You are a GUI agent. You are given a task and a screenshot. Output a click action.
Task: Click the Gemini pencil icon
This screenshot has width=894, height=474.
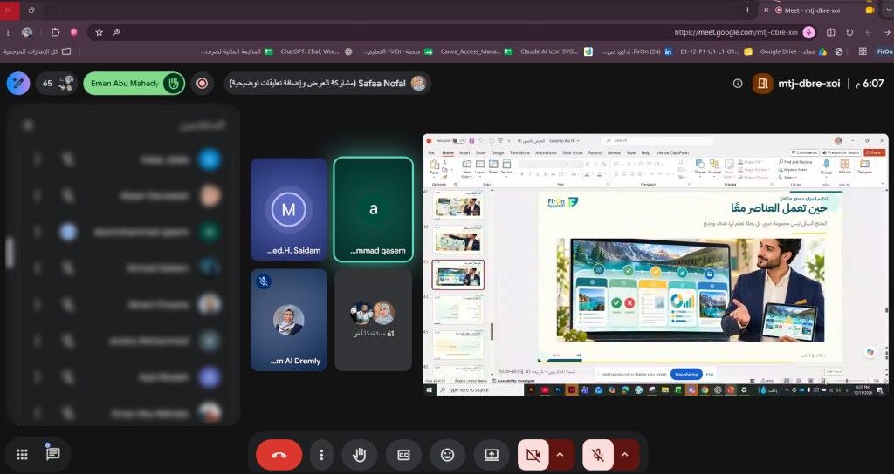point(18,83)
